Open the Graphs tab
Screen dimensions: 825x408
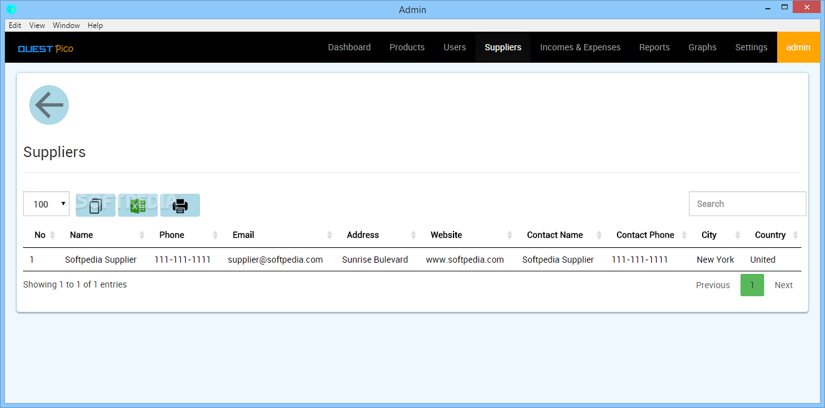point(703,47)
